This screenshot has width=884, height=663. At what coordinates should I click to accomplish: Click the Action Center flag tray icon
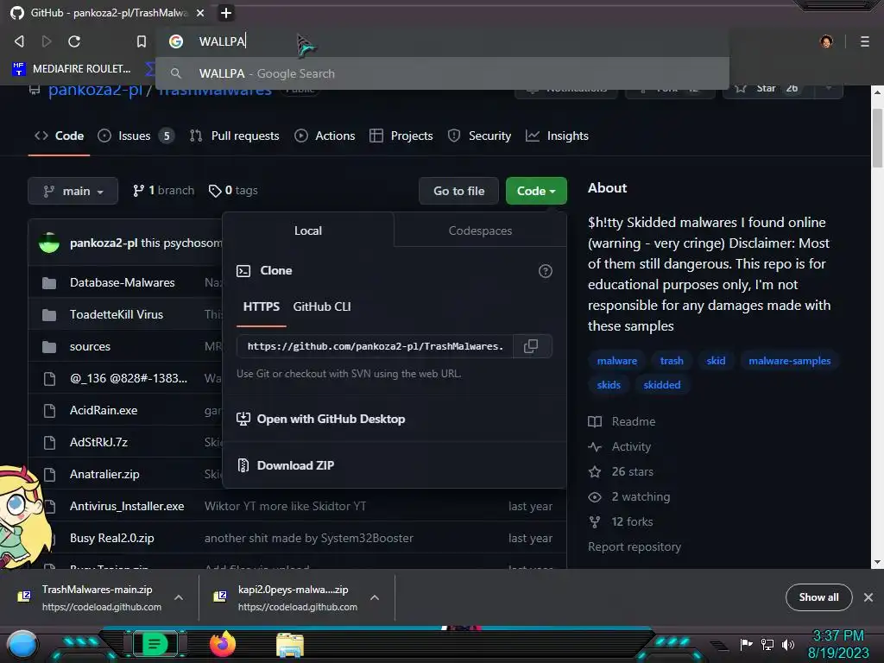746,644
